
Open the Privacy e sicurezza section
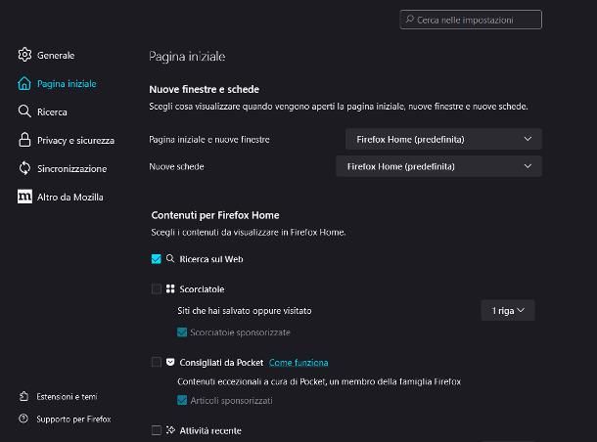pyautogui.click(x=67, y=141)
